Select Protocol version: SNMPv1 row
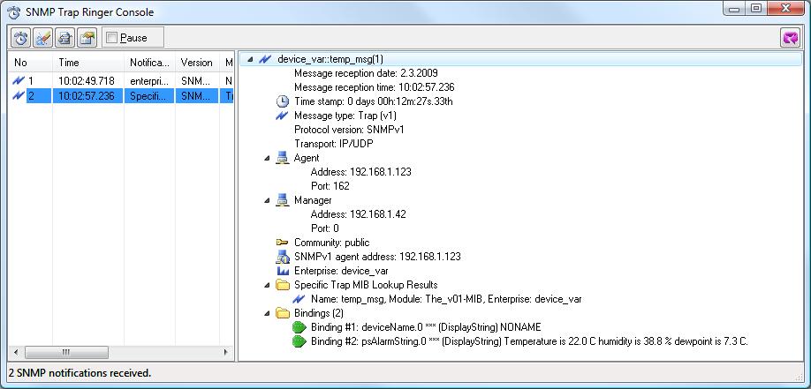Screen dimensions: 811x389 point(349,130)
